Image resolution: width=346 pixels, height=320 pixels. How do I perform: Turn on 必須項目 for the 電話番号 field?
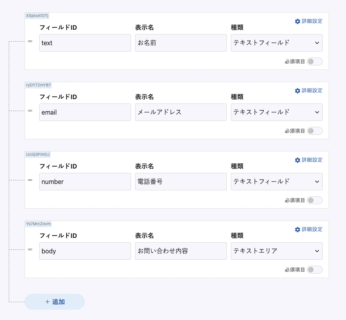[315, 200]
